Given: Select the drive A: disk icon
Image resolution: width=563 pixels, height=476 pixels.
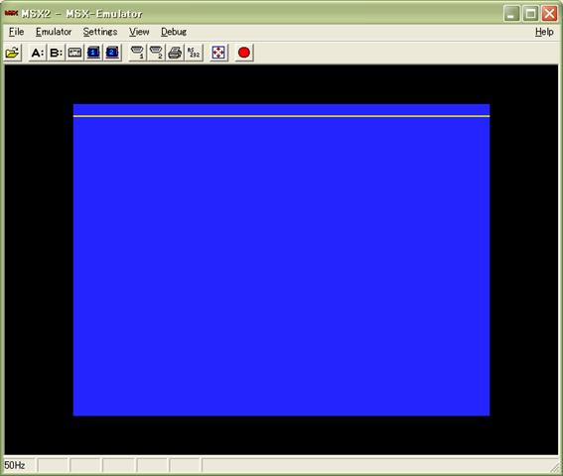Looking at the screenshot, I should (x=38, y=53).
